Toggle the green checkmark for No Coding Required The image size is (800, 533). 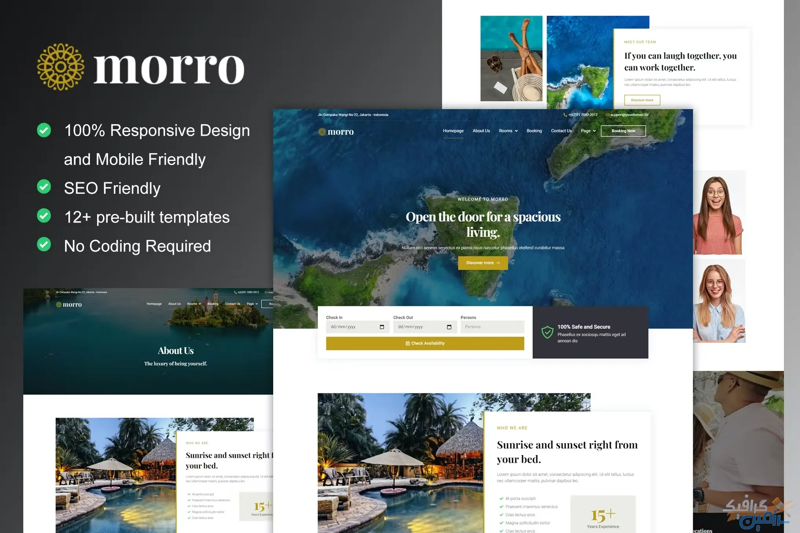(45, 246)
